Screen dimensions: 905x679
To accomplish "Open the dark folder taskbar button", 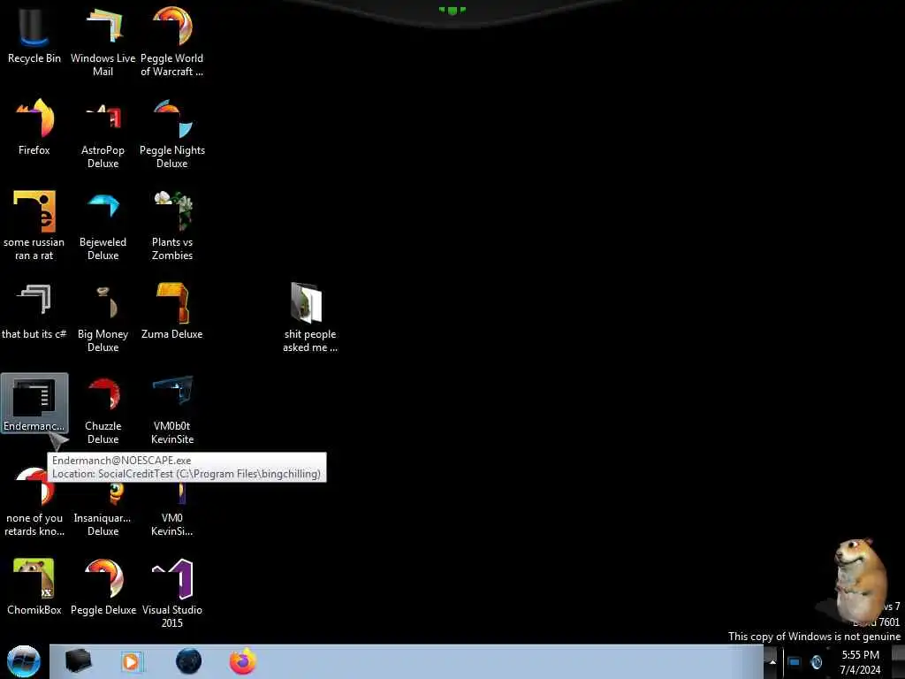I will (x=78, y=661).
